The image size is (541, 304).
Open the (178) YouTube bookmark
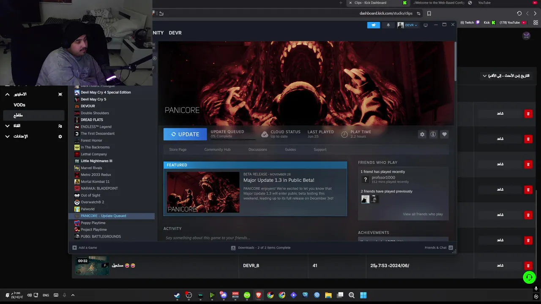[512, 22]
